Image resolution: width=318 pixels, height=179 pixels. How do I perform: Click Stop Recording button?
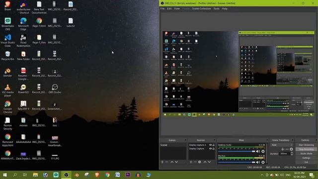tap(306, 149)
